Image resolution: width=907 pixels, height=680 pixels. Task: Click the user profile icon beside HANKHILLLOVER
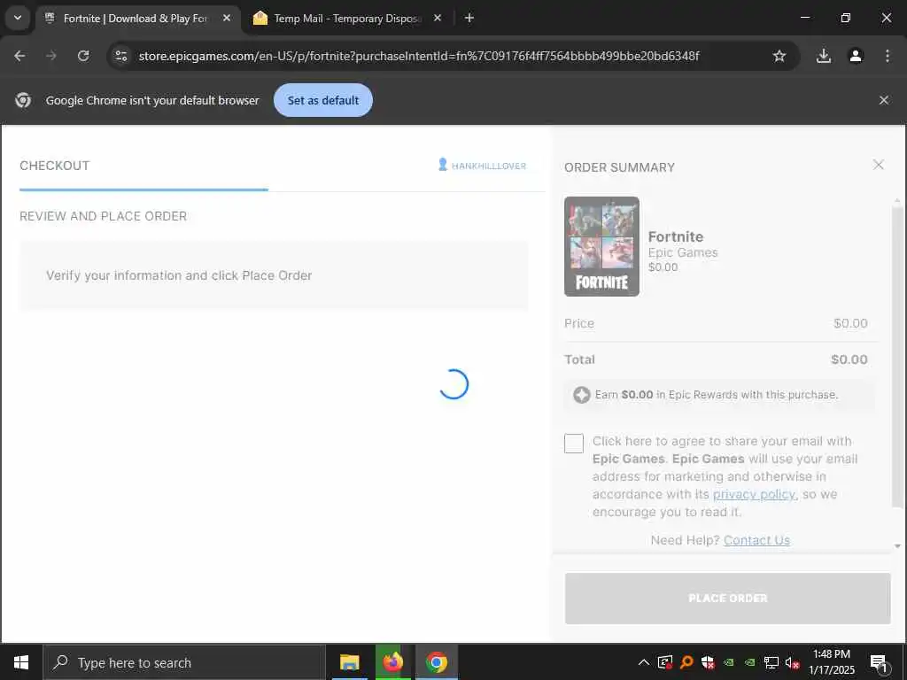(x=443, y=165)
